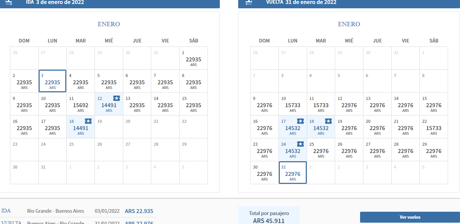This screenshot has width=460, height=224.
Task: Click the ARS 22.935 outbound price summary
Action: (x=139, y=211)
